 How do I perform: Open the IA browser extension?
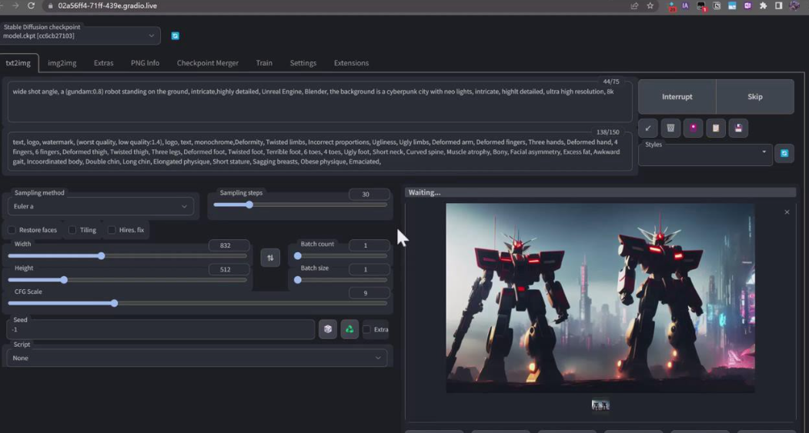tap(685, 5)
